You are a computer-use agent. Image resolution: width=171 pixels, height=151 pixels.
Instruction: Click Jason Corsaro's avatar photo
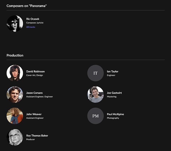[15, 95]
